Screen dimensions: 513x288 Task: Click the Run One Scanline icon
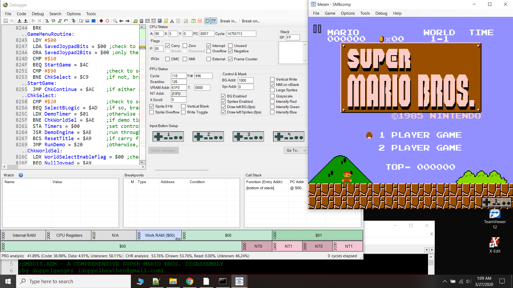click(87, 21)
